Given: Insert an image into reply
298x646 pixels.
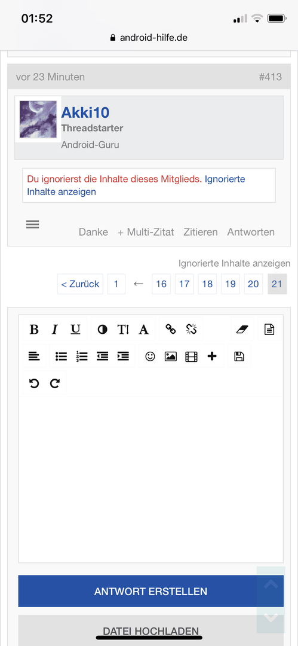Looking at the screenshot, I should point(171,356).
